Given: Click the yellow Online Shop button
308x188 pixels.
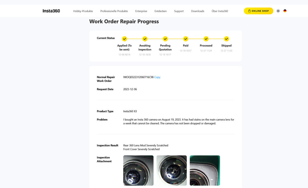Looking at the screenshot, I should tap(258, 11).
